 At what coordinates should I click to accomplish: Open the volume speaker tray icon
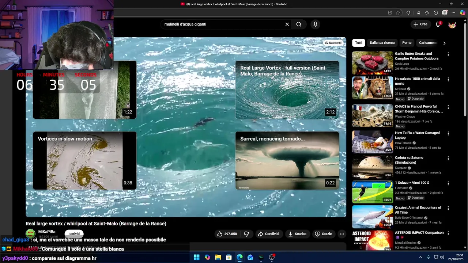pyautogui.click(x=442, y=257)
